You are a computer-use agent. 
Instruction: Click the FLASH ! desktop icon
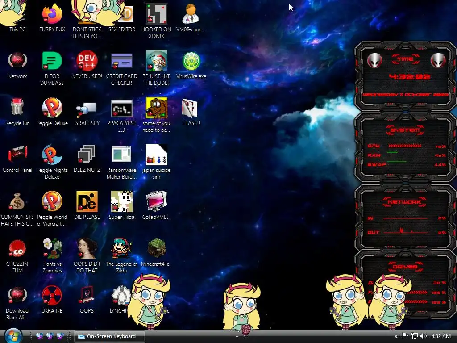pyautogui.click(x=191, y=112)
